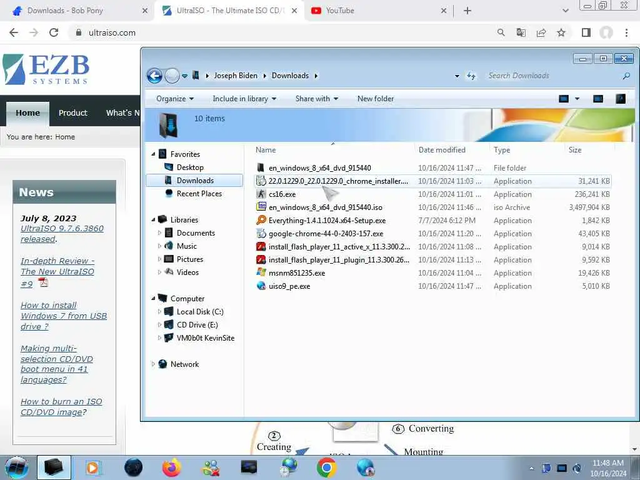Click the Explorer forward navigation arrow
The height and width of the screenshot is (480, 640).
[172, 76]
